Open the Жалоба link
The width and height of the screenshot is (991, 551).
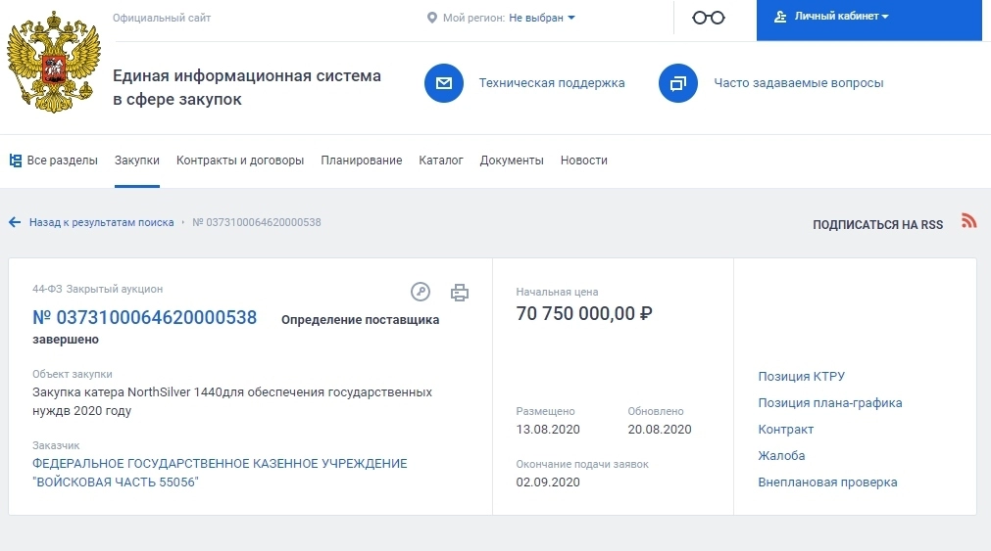pyautogui.click(x=781, y=456)
